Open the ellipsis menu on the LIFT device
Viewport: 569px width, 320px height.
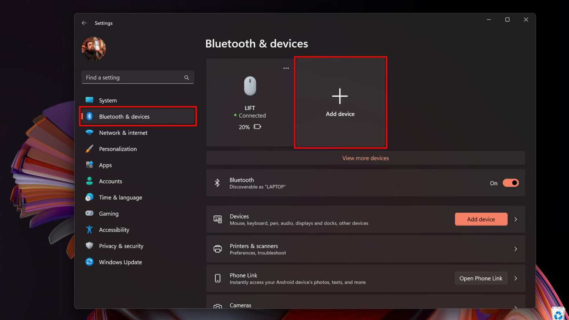point(286,68)
